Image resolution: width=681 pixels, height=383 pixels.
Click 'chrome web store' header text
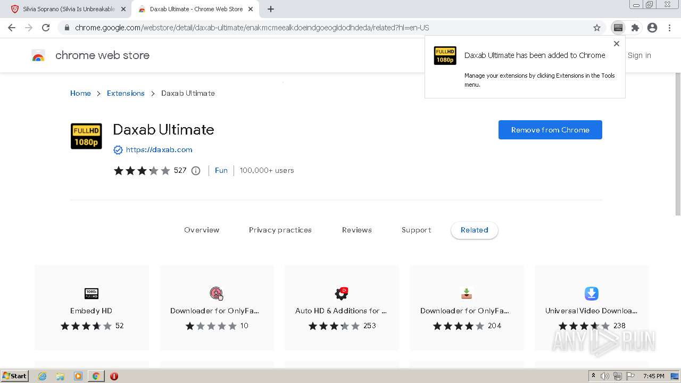coord(102,55)
